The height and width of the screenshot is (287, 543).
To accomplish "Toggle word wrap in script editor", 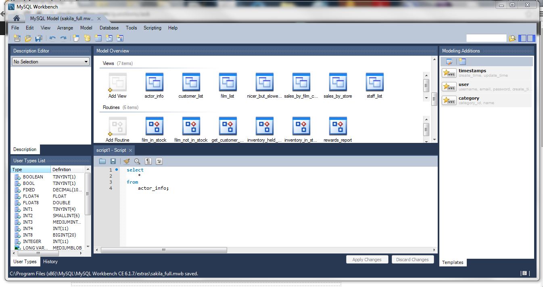I will [x=159, y=161].
